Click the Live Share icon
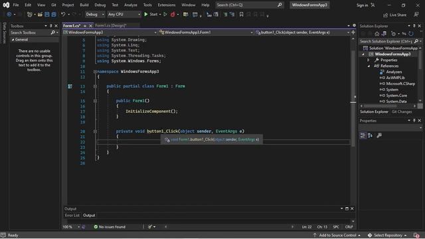The image size is (425, 239). (x=385, y=15)
